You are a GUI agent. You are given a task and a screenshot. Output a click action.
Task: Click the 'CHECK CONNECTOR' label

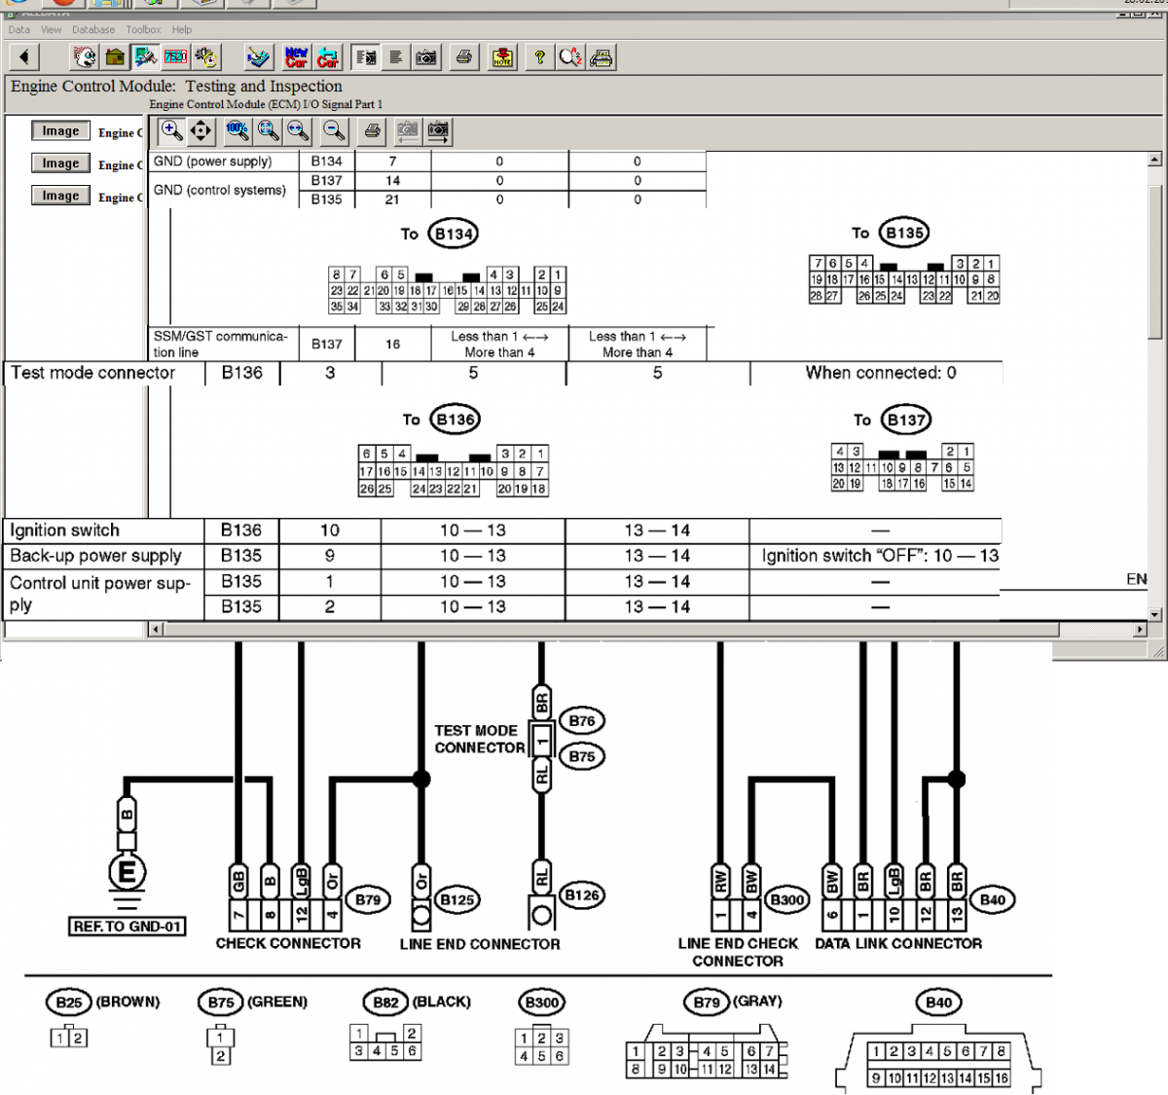pyautogui.click(x=288, y=943)
